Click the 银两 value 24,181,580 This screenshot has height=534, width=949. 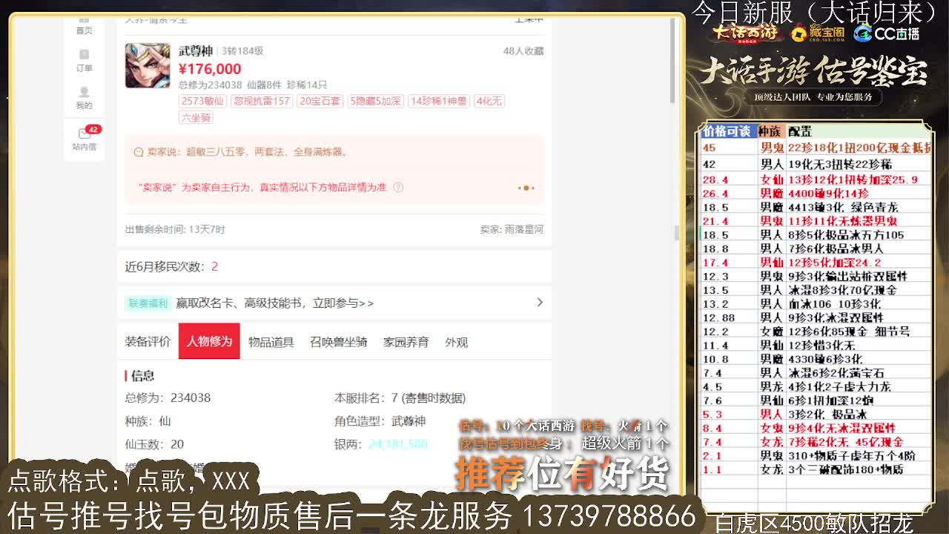[x=397, y=444]
